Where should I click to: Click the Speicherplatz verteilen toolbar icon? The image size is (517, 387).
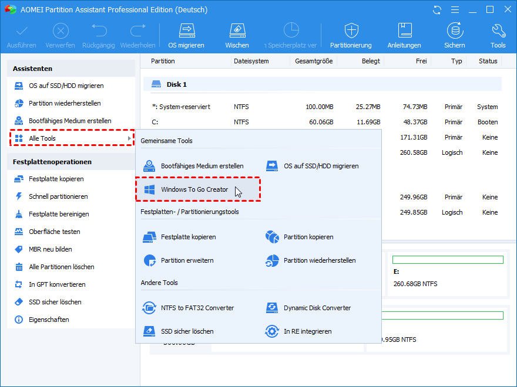(x=291, y=31)
